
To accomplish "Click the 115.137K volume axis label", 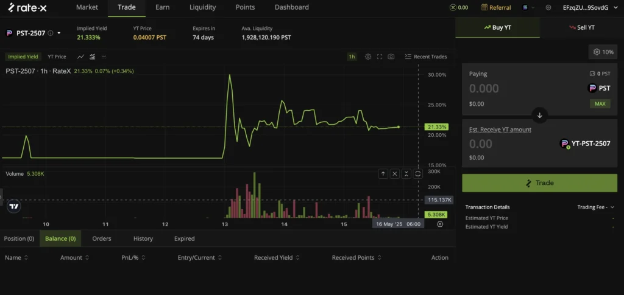I will 439,200.
